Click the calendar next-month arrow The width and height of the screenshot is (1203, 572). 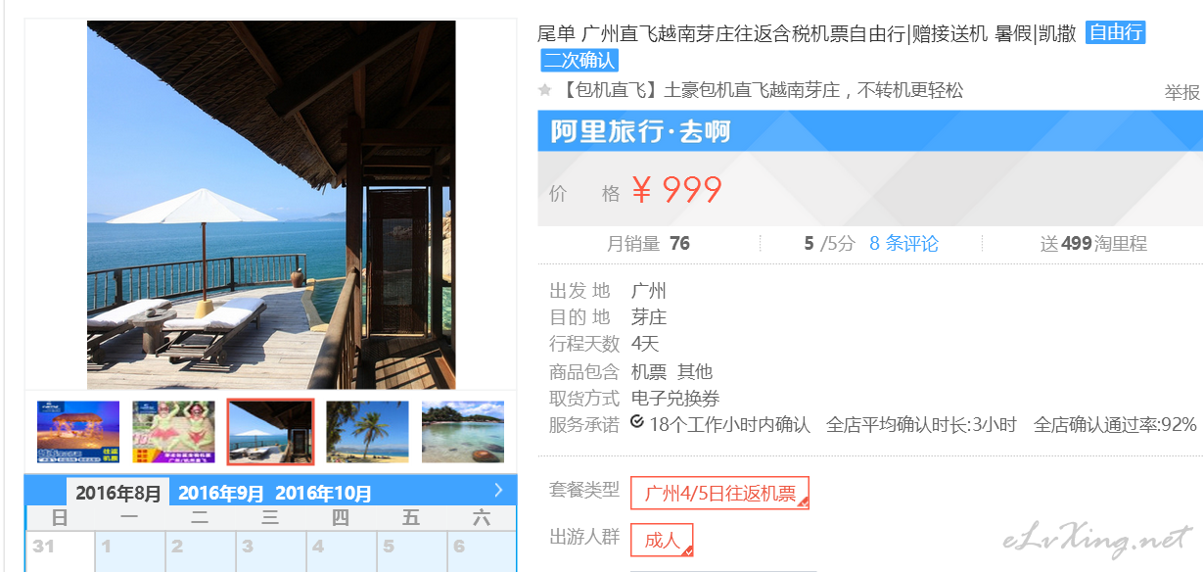coord(498,490)
